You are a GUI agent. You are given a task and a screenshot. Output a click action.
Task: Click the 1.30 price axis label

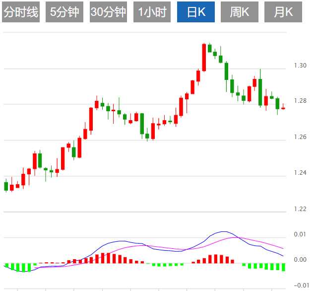300,66
